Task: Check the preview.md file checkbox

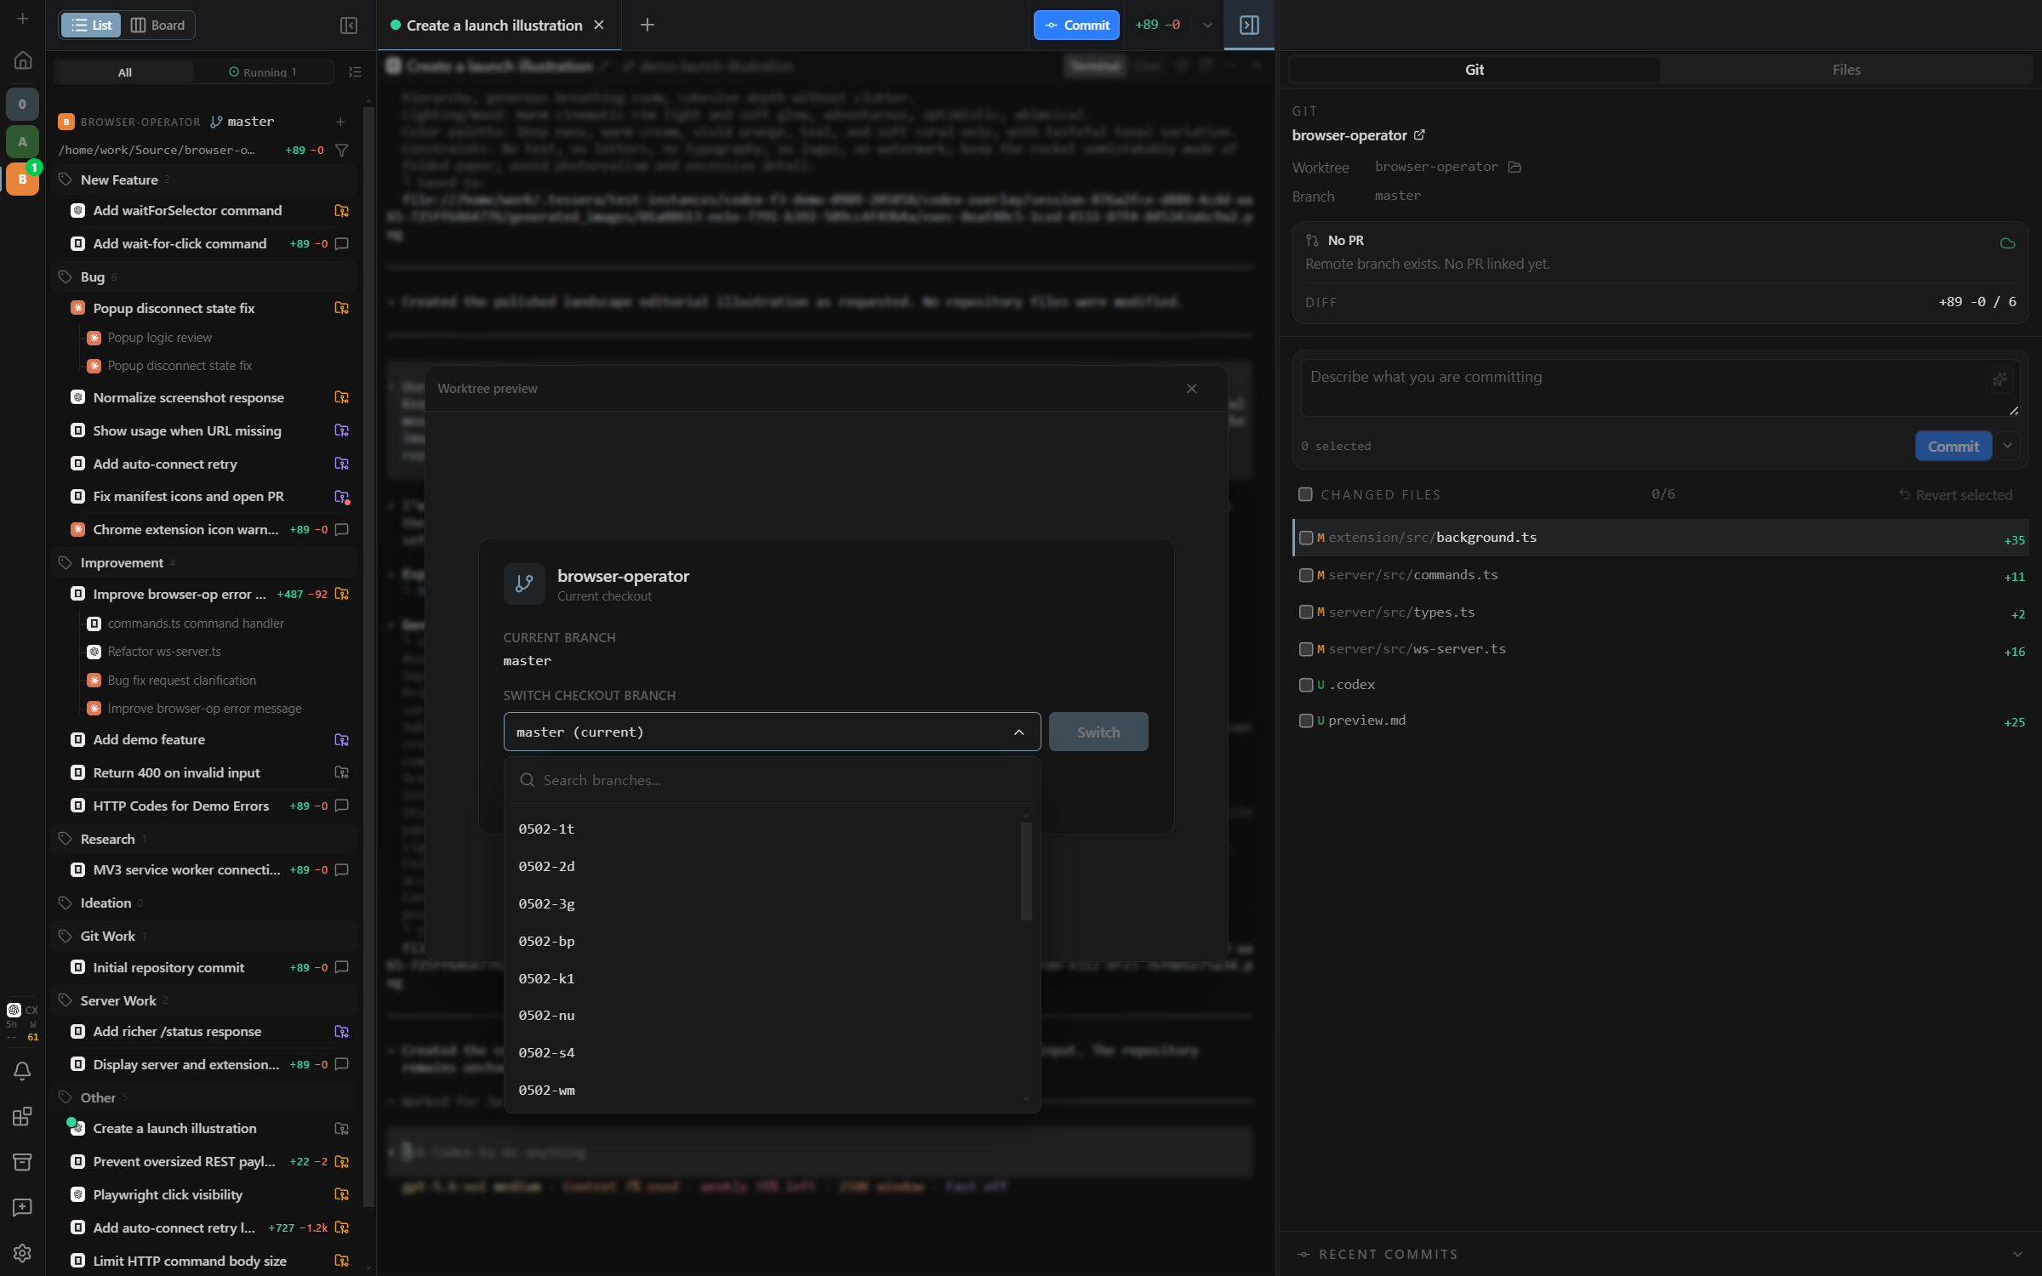Action: click(1306, 721)
